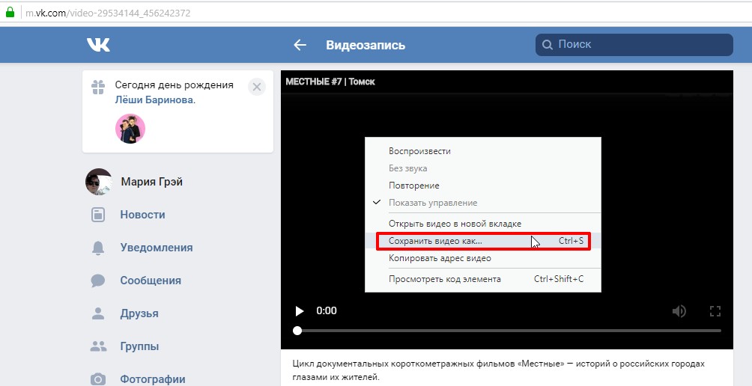The image size is (752, 386).
Task: Select Сохранить видео как... menu item
Action: point(435,241)
